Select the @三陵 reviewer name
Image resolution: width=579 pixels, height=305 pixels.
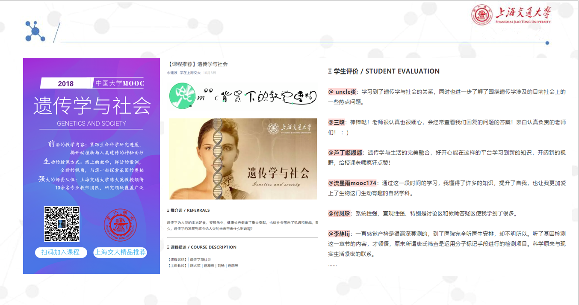tap(337, 122)
